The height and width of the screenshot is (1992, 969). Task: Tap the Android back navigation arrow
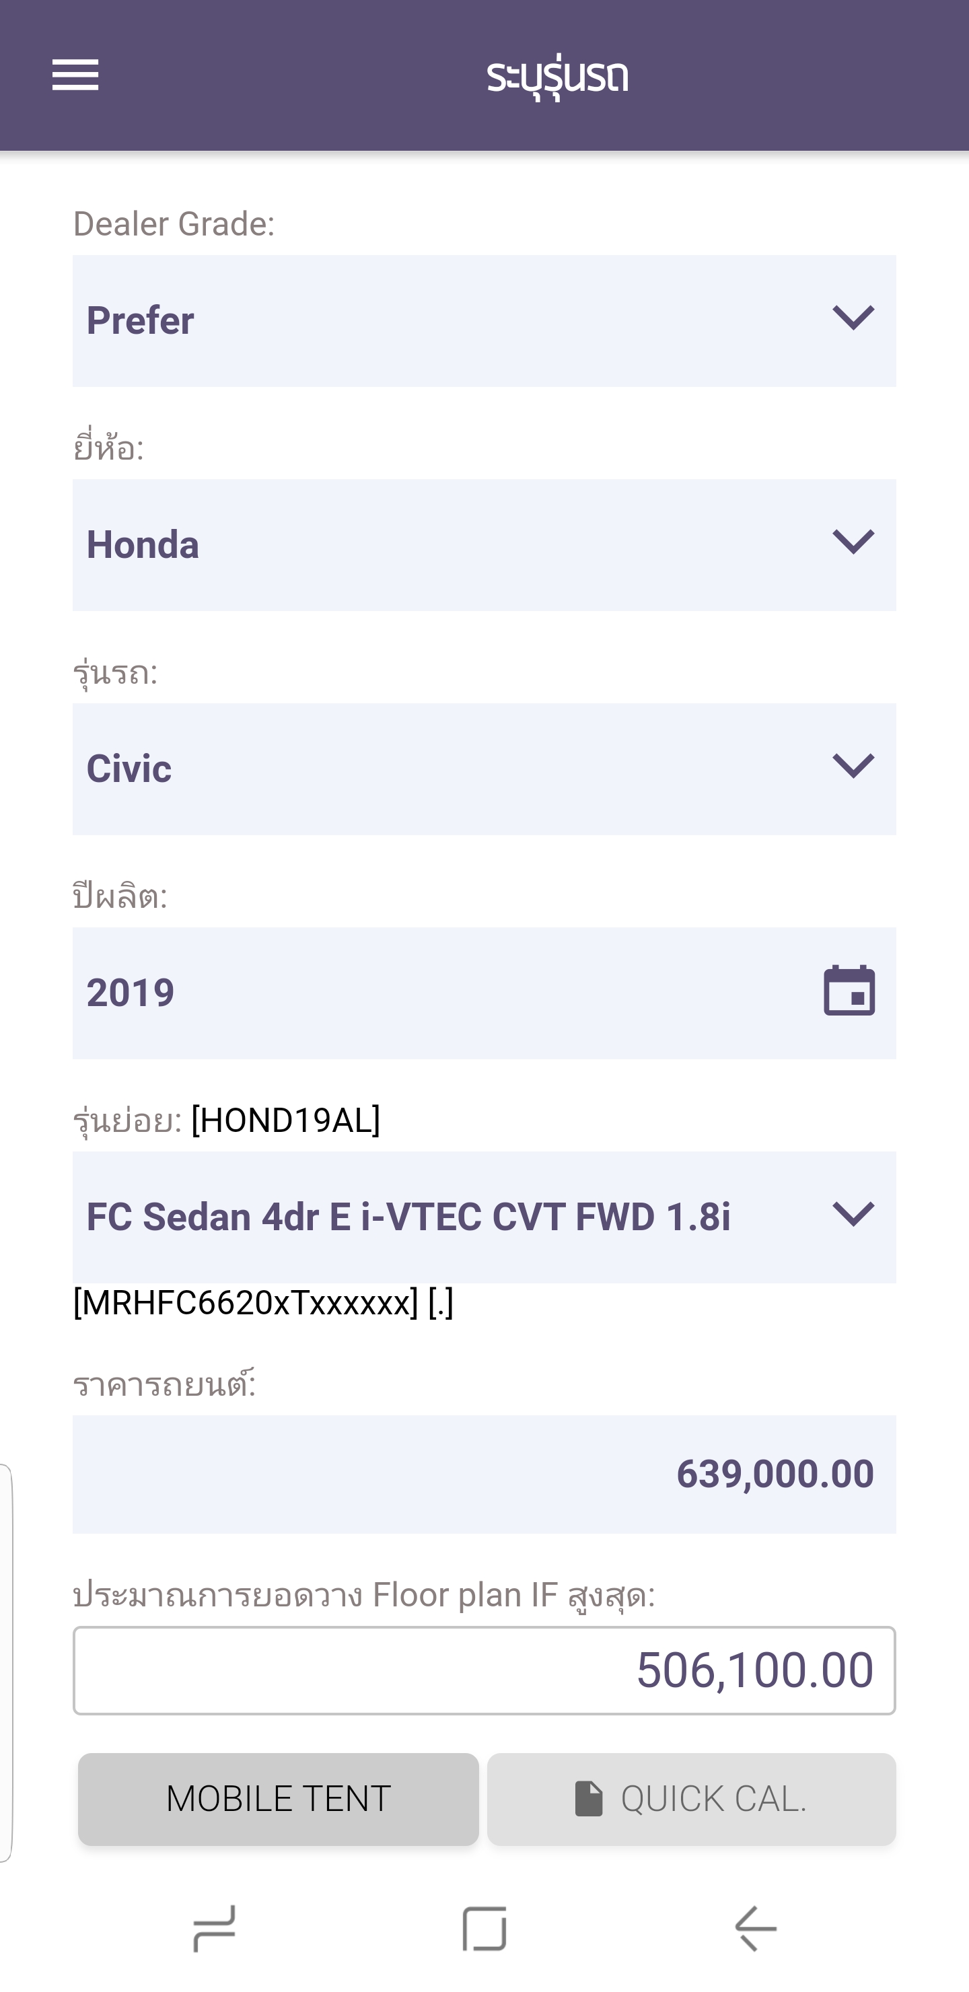tap(755, 1929)
